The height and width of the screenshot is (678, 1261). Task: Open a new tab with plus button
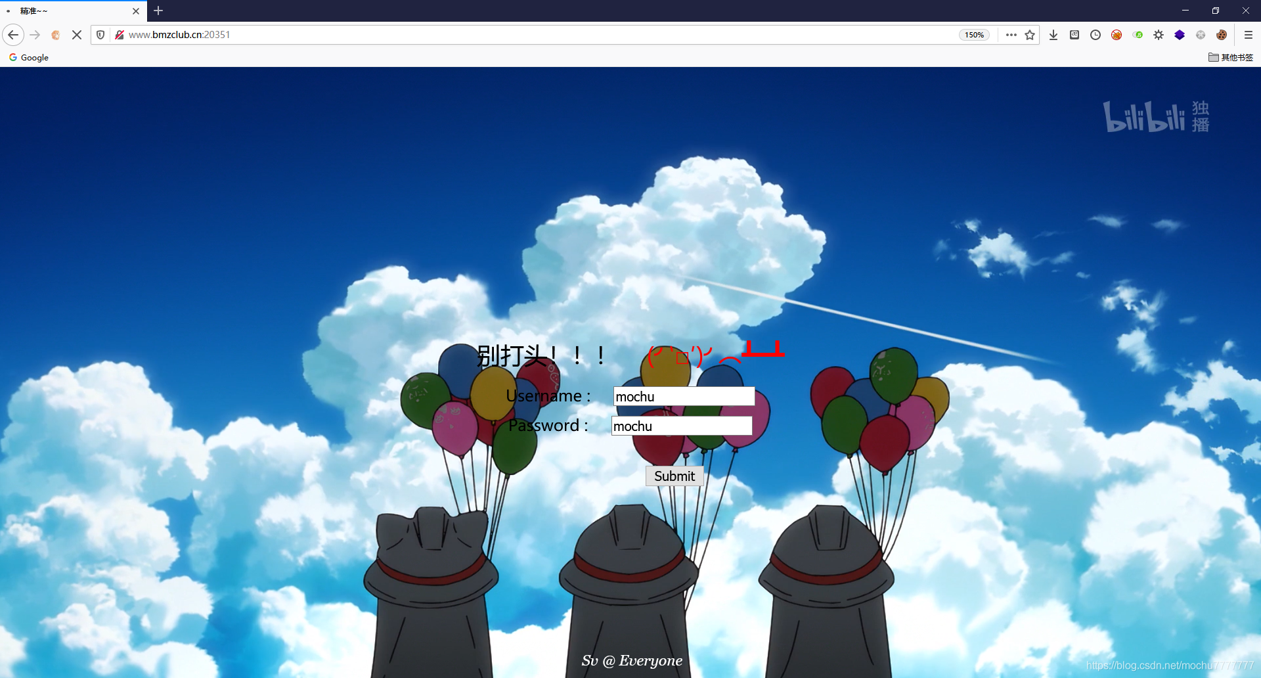click(158, 11)
